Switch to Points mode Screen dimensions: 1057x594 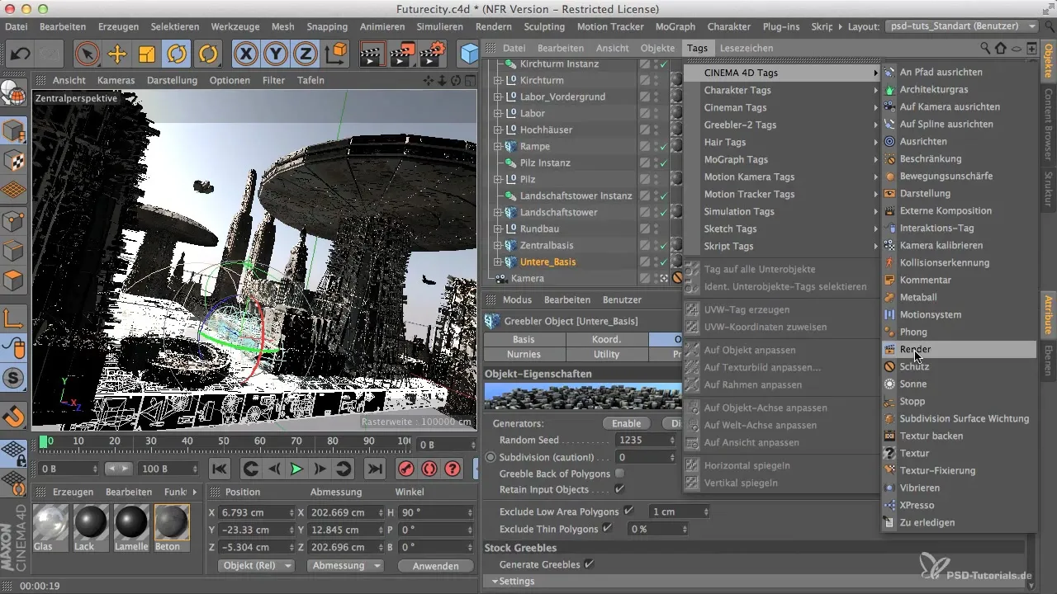pos(14,221)
